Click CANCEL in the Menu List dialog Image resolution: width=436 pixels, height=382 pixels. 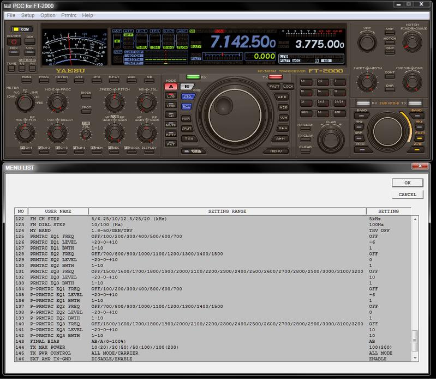(x=408, y=195)
